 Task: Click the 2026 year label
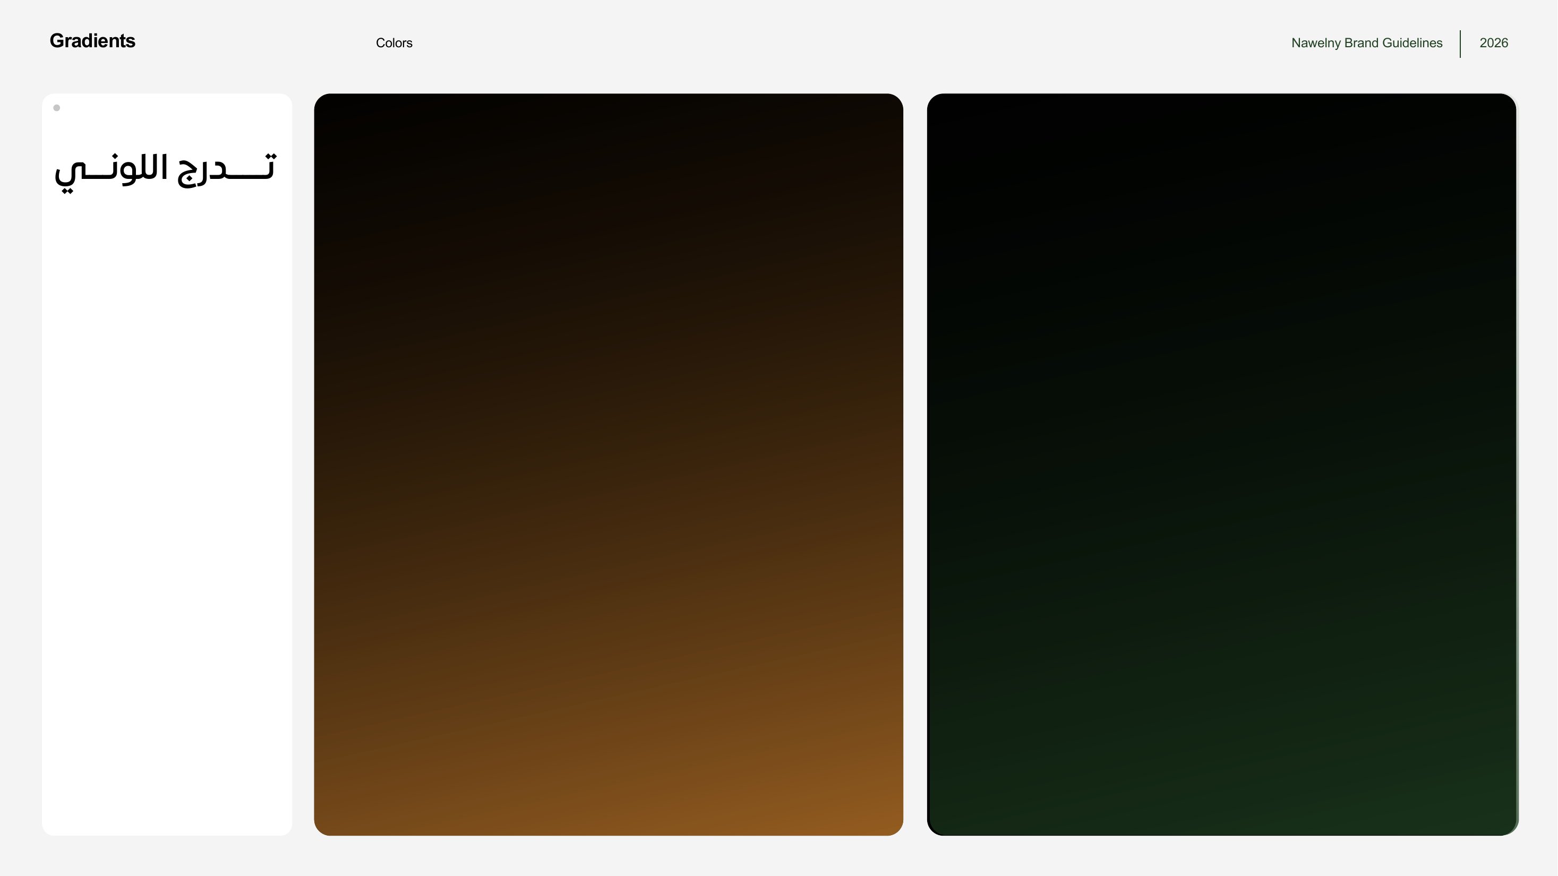[x=1493, y=43]
